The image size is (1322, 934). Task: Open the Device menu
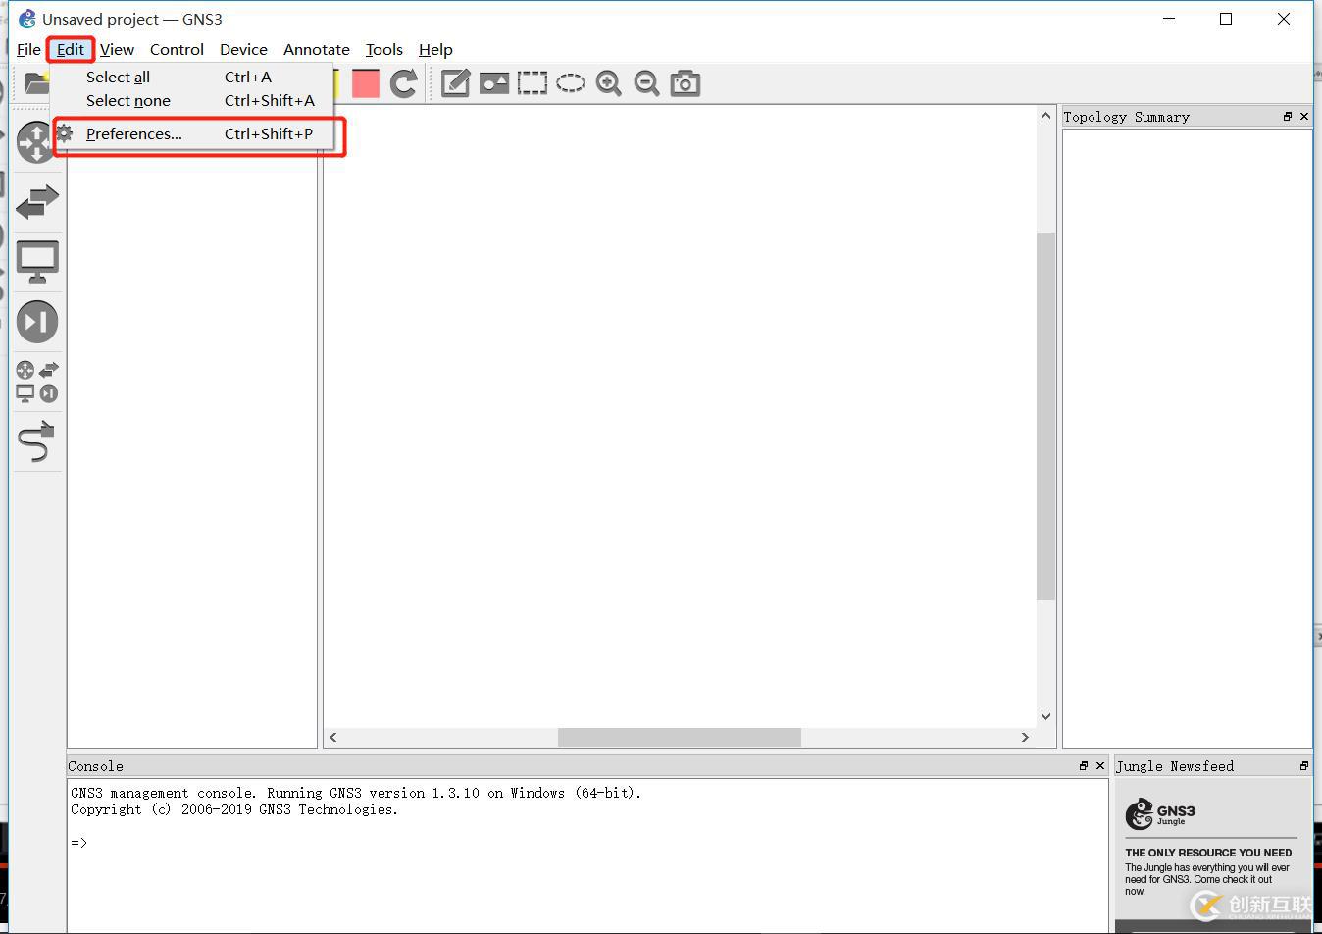pos(243,49)
